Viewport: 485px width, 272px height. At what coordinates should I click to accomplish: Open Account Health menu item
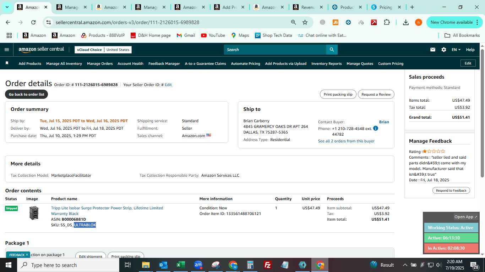pos(130,63)
